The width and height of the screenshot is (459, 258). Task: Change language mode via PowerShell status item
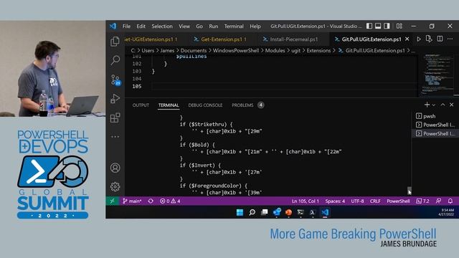(398, 201)
